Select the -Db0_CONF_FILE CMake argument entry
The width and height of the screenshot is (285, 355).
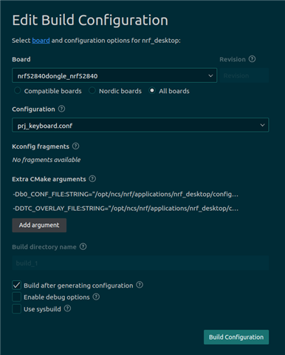click(126, 195)
